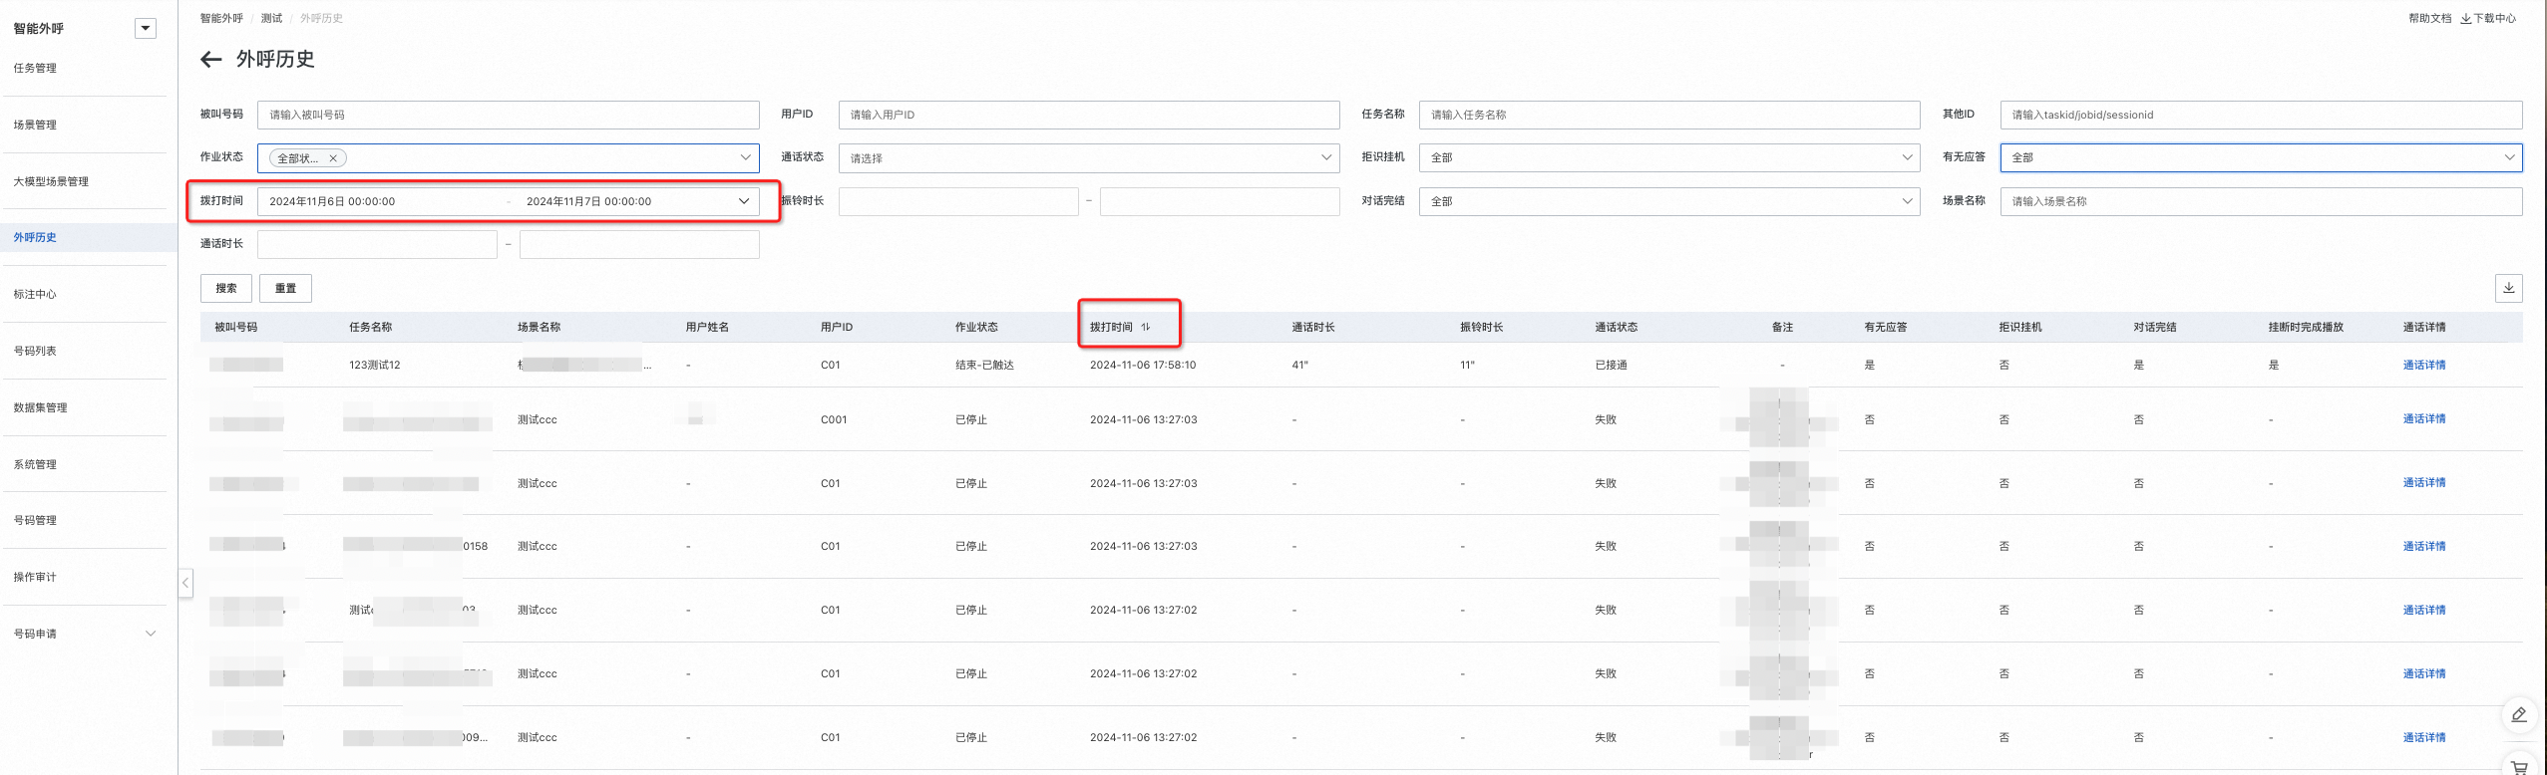Click the 场景名称 input field

pyautogui.click(x=2261, y=201)
